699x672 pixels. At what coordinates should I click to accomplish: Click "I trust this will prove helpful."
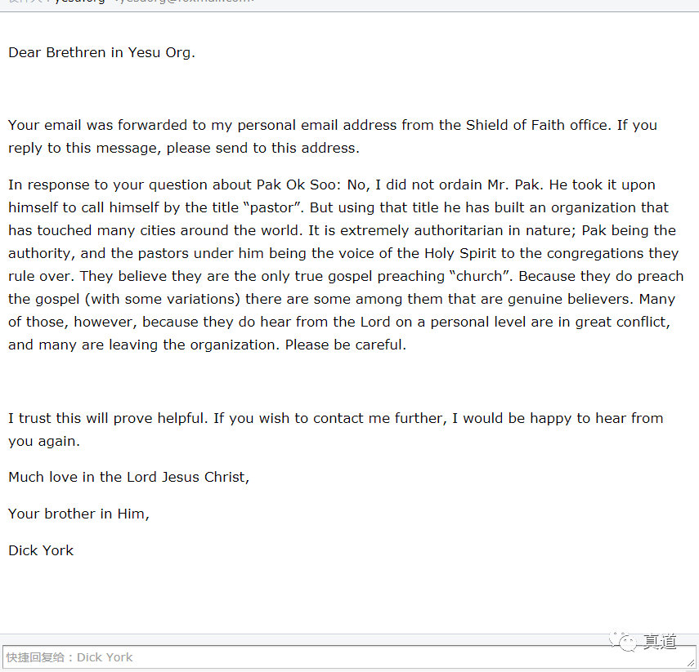coord(109,418)
